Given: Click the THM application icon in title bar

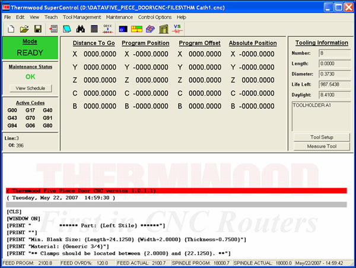Looking at the screenshot, I should 6,7.
